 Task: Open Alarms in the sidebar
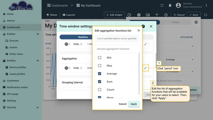pos(21,21)
